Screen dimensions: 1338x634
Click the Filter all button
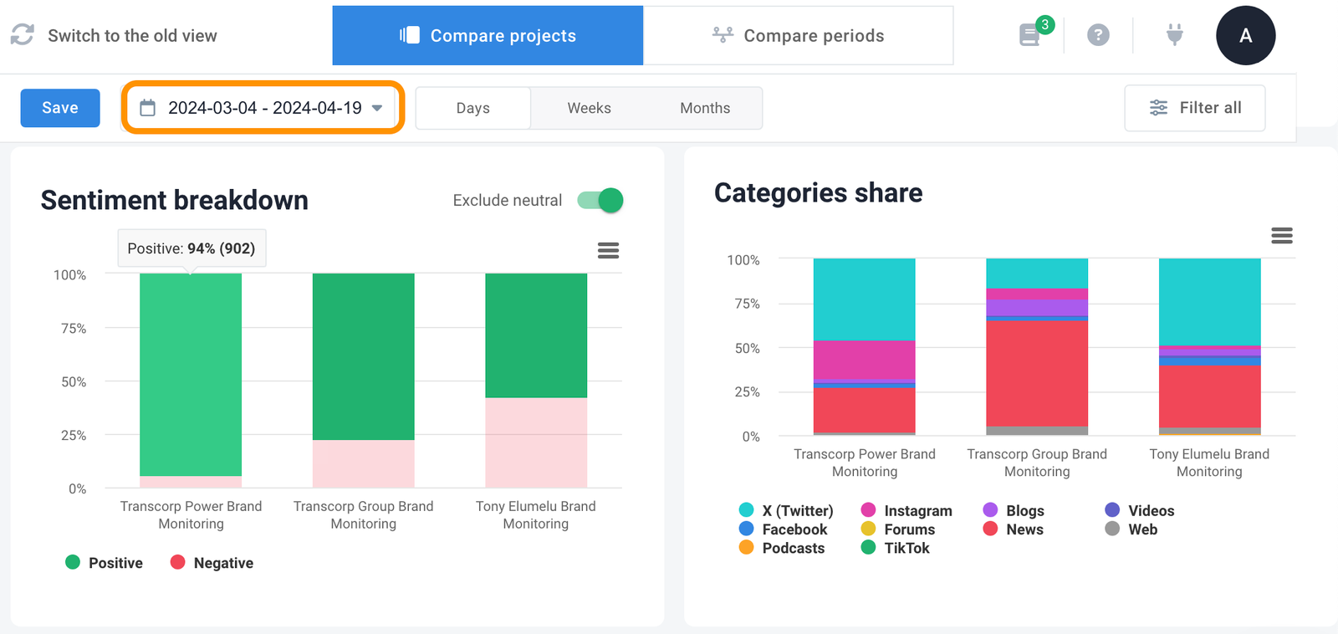tap(1195, 108)
